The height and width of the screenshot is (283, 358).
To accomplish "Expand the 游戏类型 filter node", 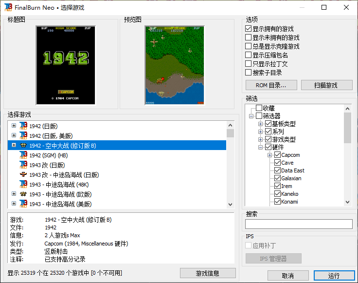I will (260, 139).
